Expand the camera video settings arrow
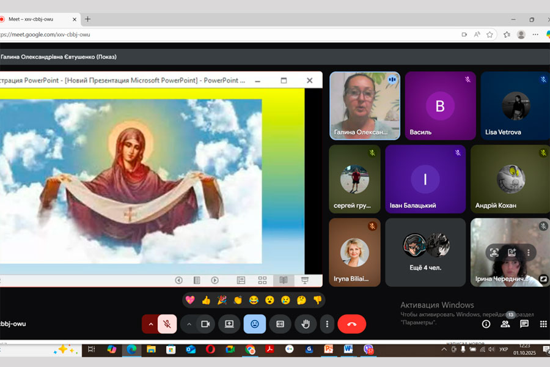The height and width of the screenshot is (367, 550). coord(189,324)
